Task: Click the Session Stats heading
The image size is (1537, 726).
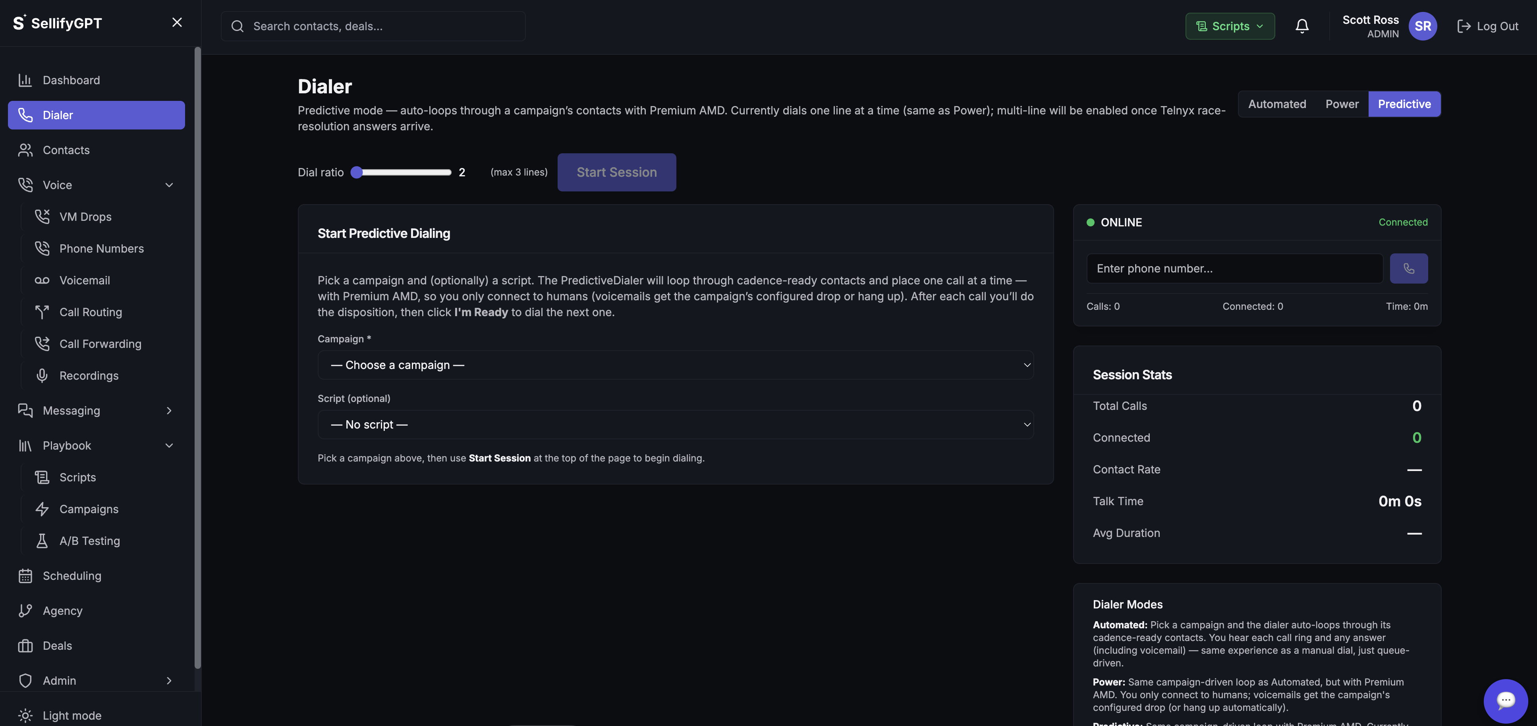Action: (1132, 375)
